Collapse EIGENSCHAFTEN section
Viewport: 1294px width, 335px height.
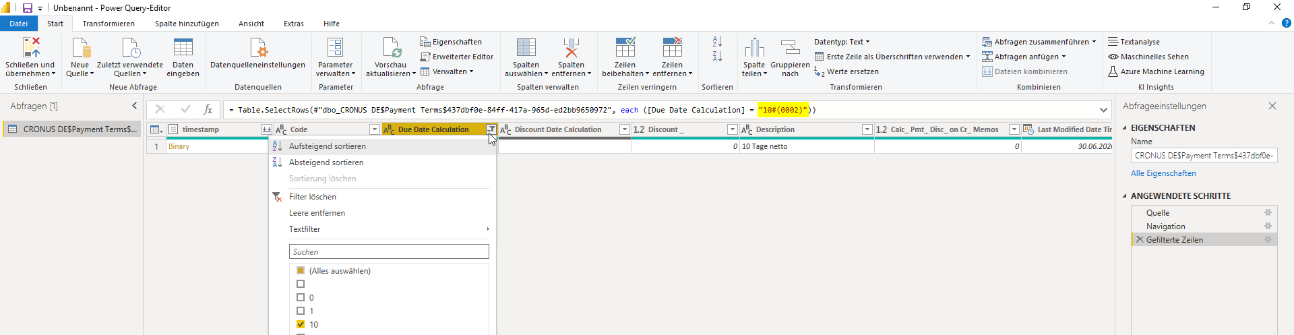point(1124,128)
